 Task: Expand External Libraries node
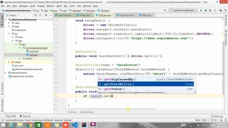pos(5,73)
